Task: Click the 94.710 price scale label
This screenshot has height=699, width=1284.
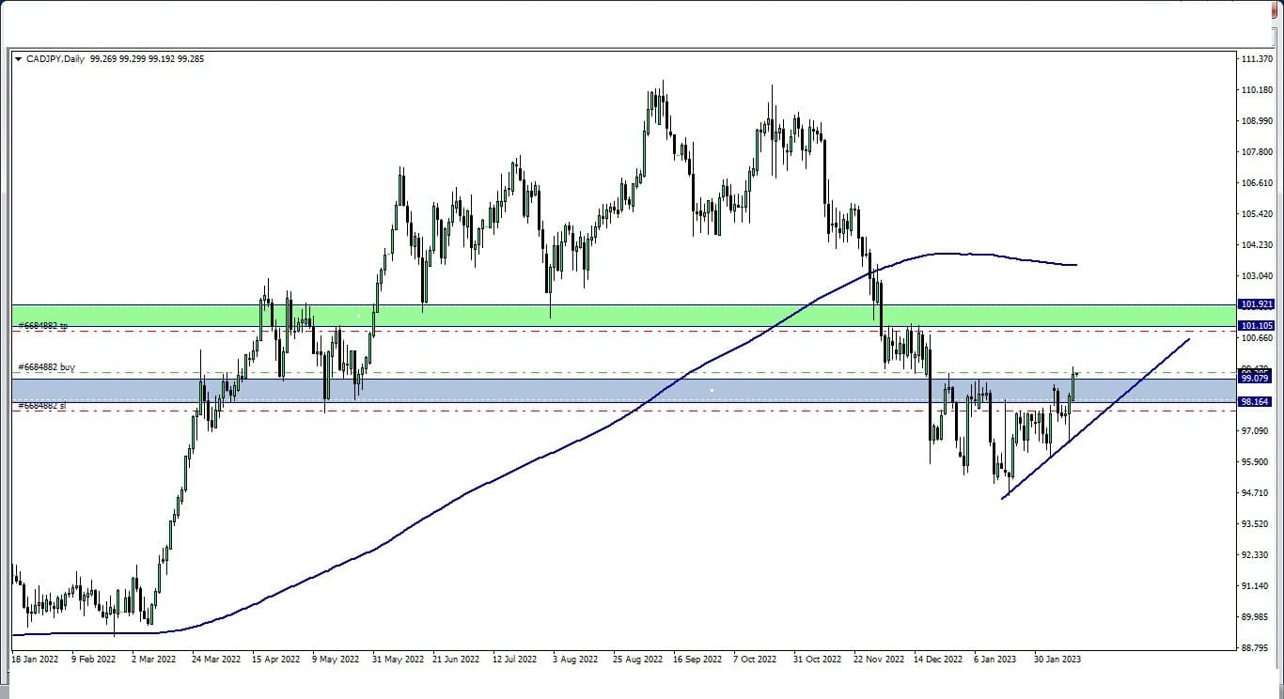Action: click(x=1257, y=493)
